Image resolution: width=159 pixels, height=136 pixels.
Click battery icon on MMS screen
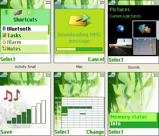(x=101, y=2)
